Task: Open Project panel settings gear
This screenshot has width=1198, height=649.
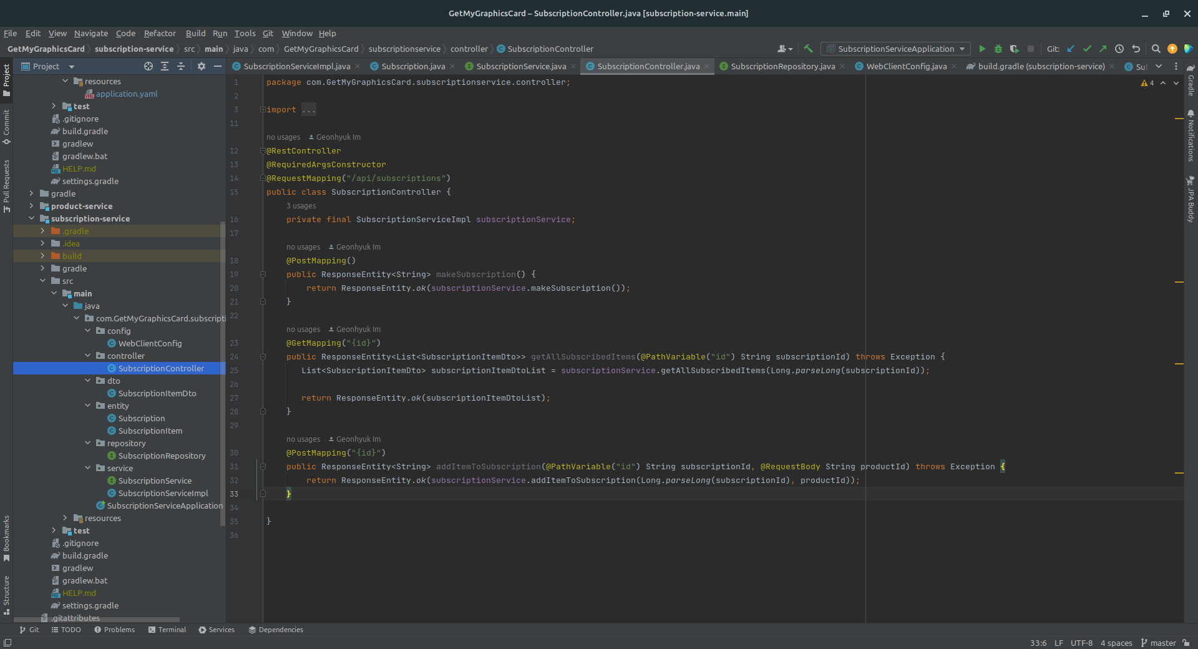Action: [201, 66]
